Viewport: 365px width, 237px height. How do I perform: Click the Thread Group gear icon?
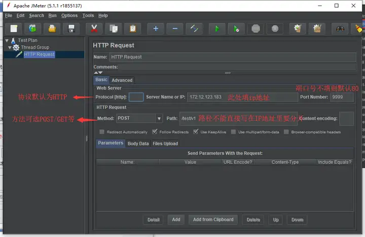click(16, 48)
